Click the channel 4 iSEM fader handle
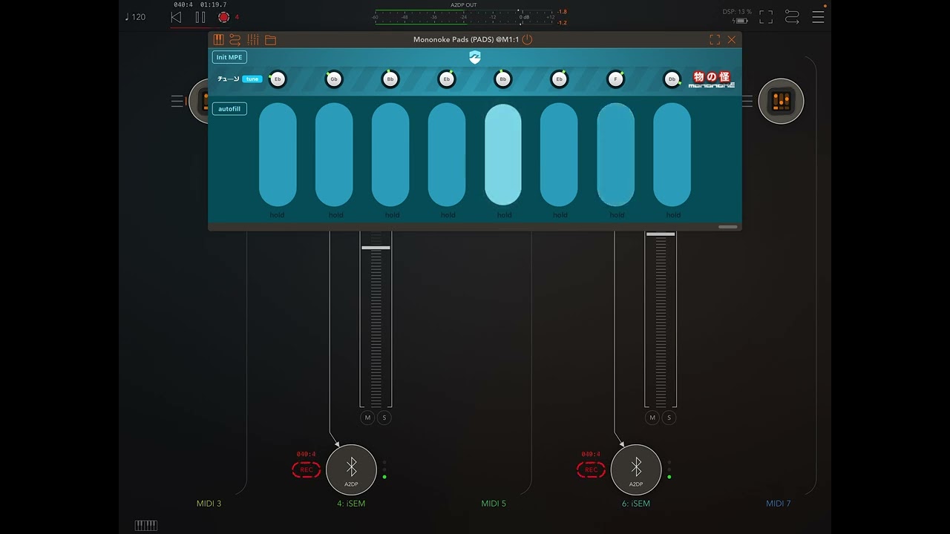This screenshot has width=950, height=534. (x=376, y=248)
